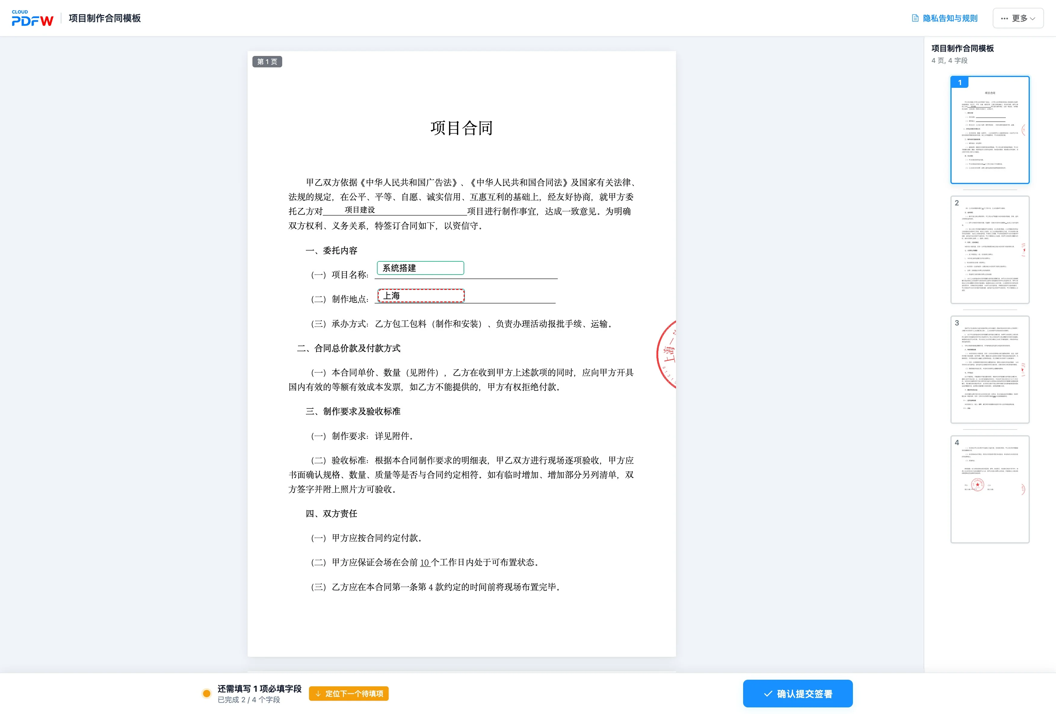Image resolution: width=1056 pixels, height=714 pixels.
Task: Click the 第 1 页 page badge
Action: click(267, 62)
